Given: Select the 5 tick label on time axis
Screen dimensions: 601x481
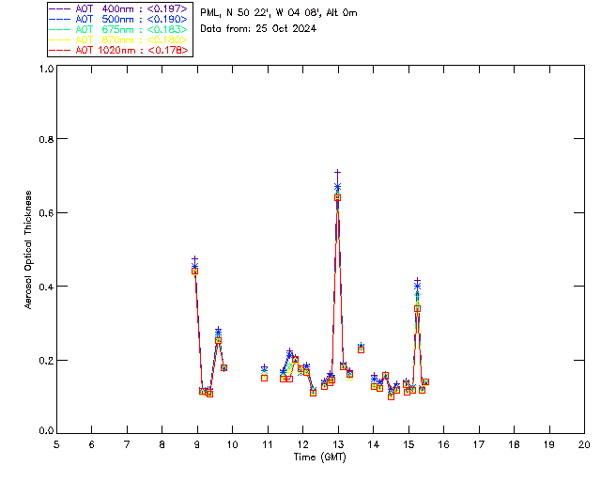Looking at the screenshot, I should click(56, 443).
